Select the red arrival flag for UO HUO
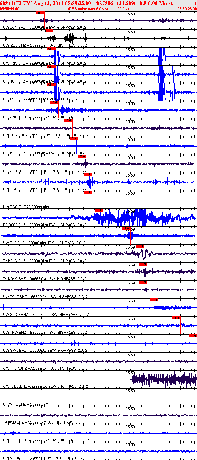 click(51, 67)
